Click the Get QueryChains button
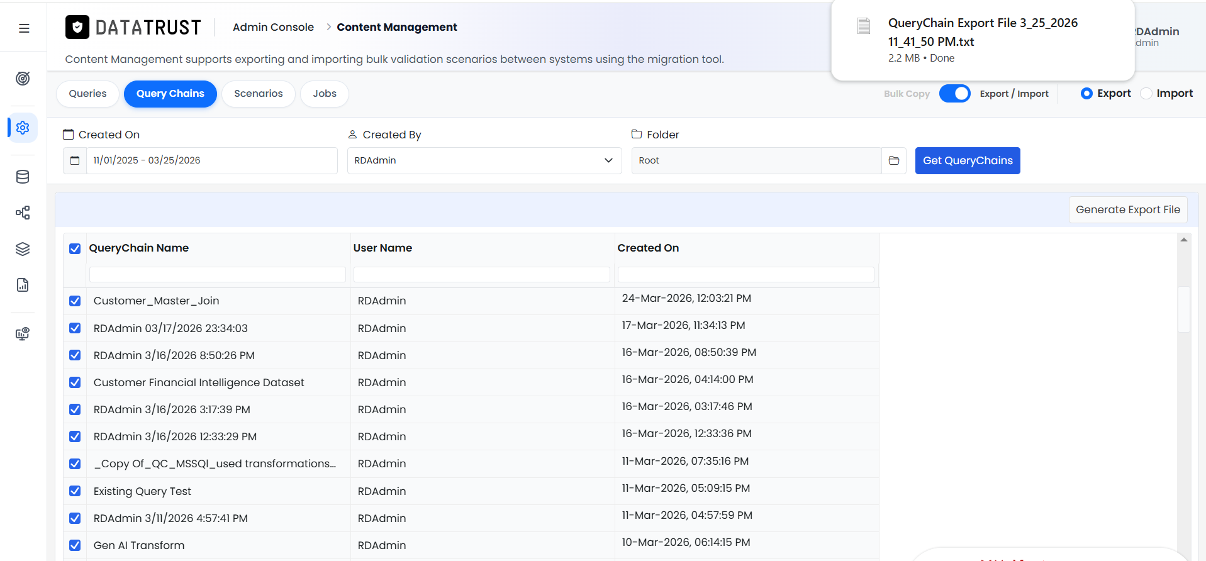This screenshot has height=561, width=1206. [x=968, y=160]
